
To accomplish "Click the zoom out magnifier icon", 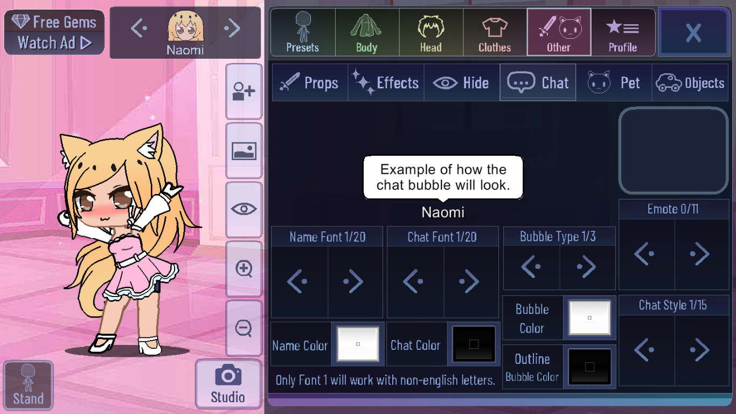I will point(244,328).
